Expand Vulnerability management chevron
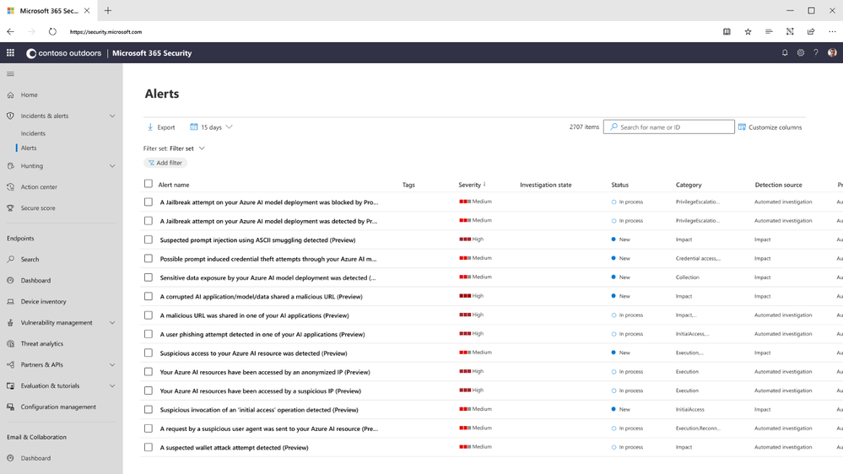The height and width of the screenshot is (474, 843). click(x=112, y=323)
